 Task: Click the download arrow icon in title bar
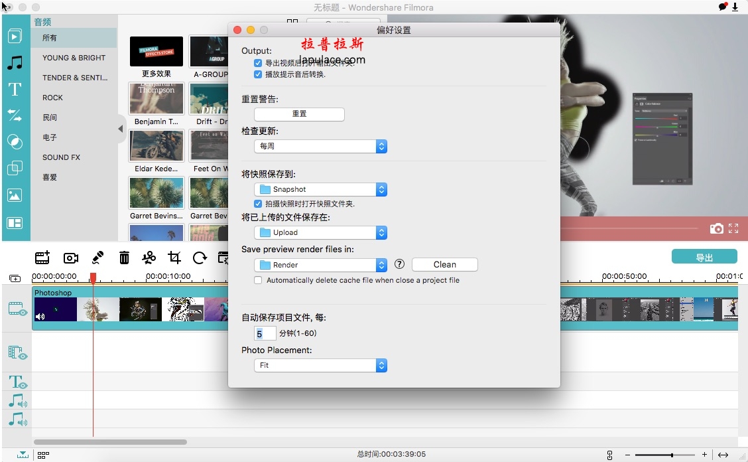(735, 7)
